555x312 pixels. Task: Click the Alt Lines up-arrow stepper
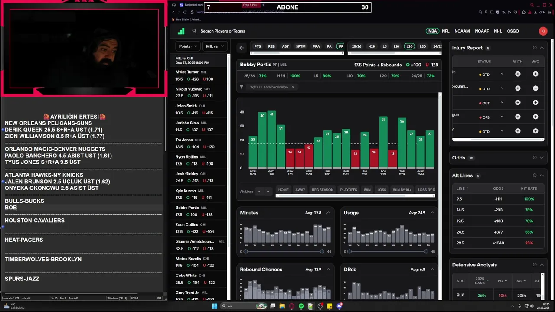click(259, 191)
